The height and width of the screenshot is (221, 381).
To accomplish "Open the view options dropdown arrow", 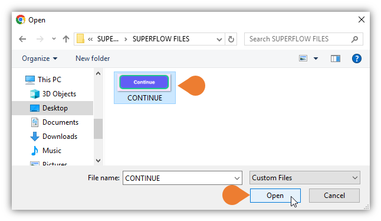I will [316, 58].
